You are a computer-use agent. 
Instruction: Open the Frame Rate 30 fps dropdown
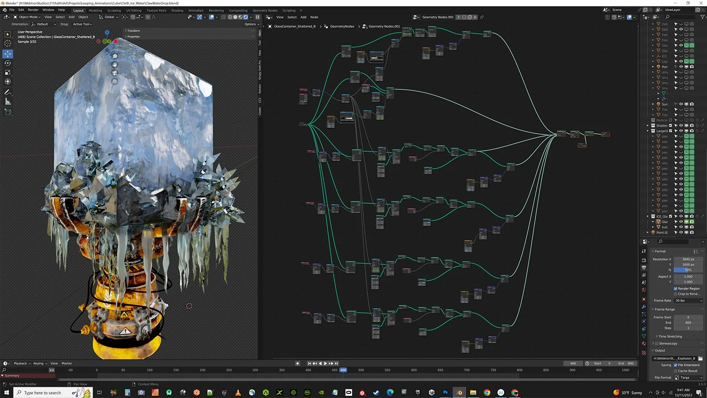(x=688, y=300)
